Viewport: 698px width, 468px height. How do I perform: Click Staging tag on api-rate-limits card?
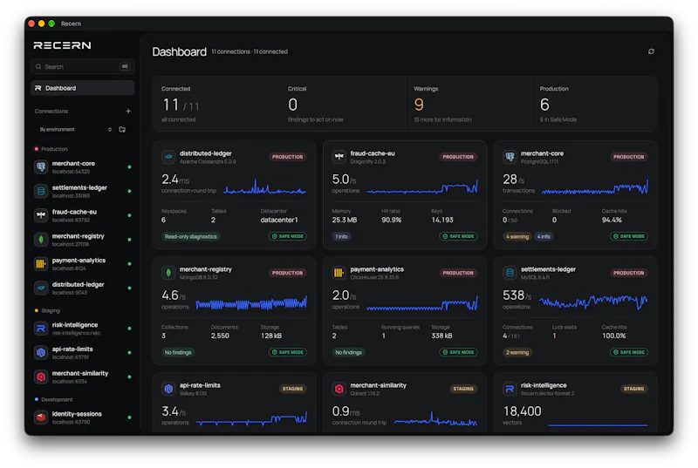pos(292,389)
